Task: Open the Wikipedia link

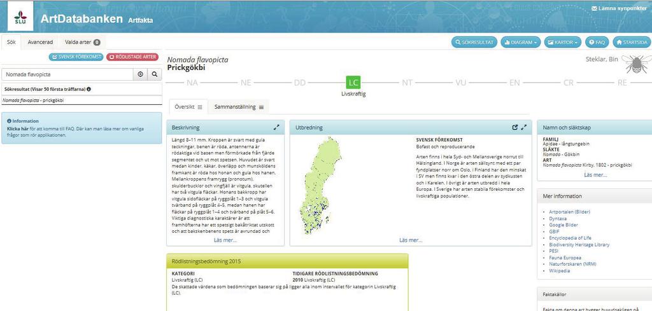Action: 559,271
